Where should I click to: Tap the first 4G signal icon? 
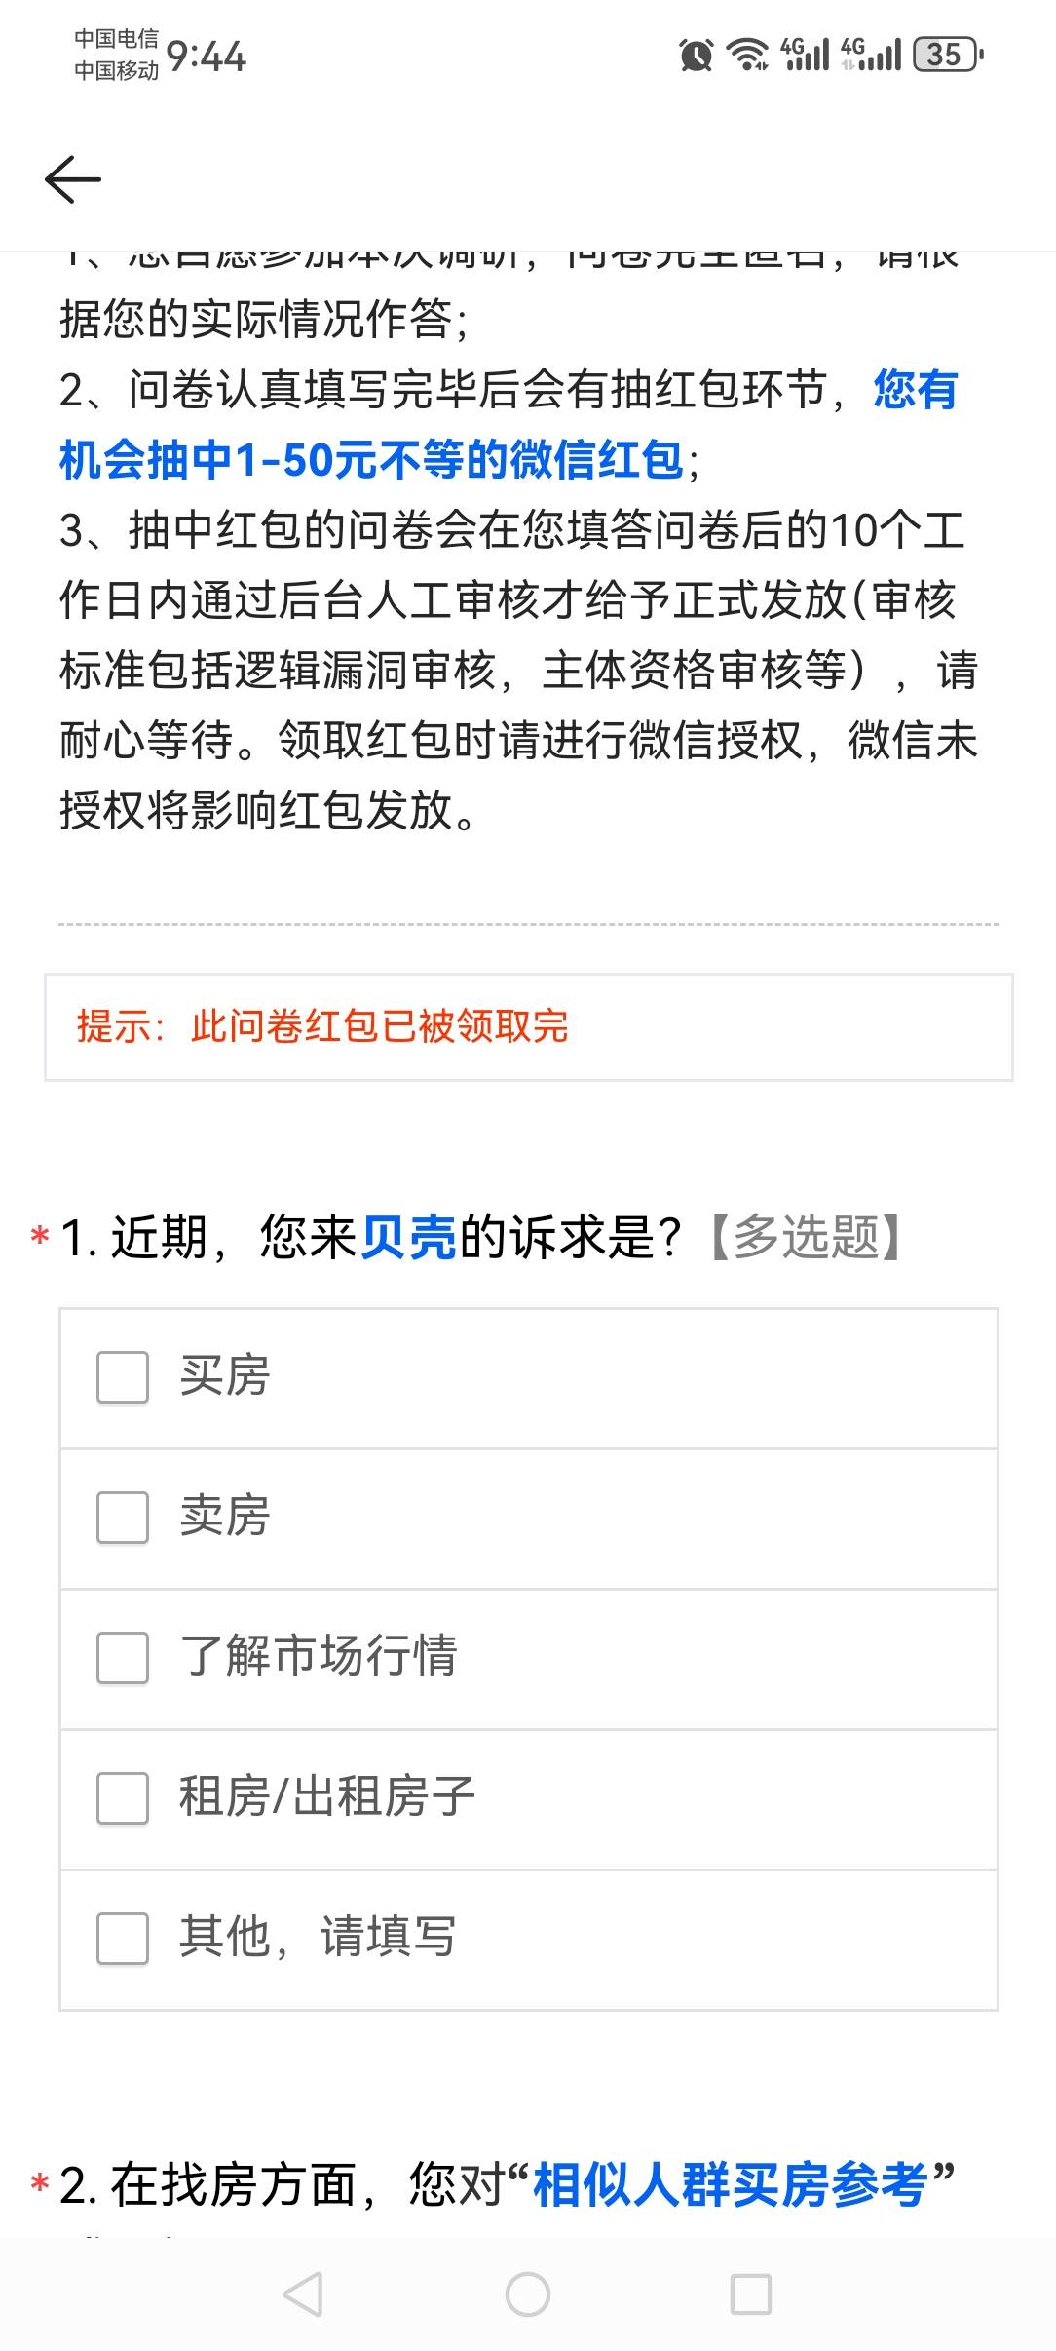point(805,55)
